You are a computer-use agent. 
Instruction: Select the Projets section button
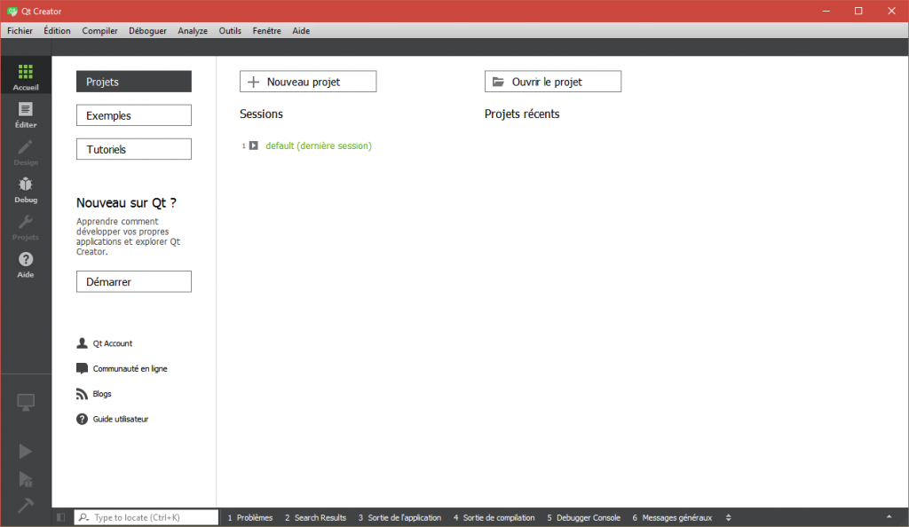click(x=134, y=82)
